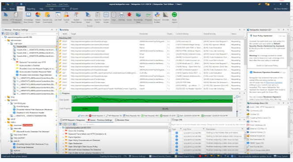The width and height of the screenshot is (293, 162).
Task: Toggle auto-hide pin on Activity panel
Action: tap(240, 30)
